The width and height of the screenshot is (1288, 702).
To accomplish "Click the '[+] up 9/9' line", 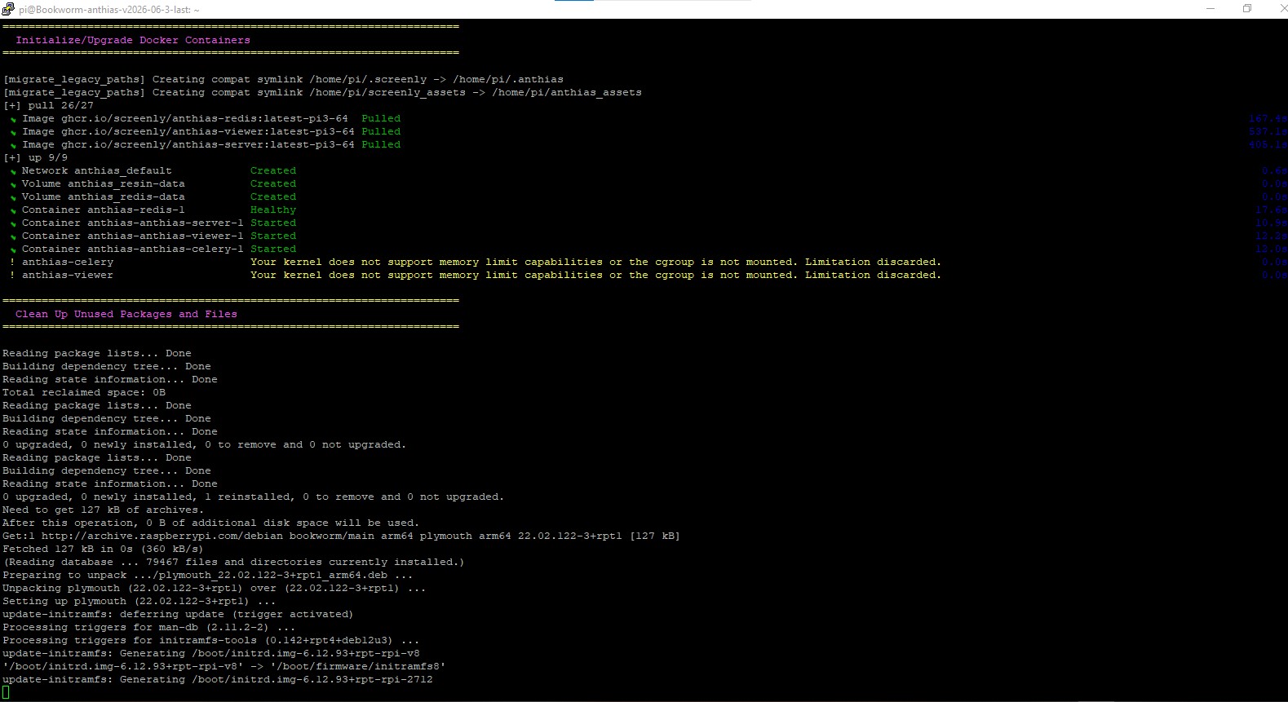I will (35, 157).
